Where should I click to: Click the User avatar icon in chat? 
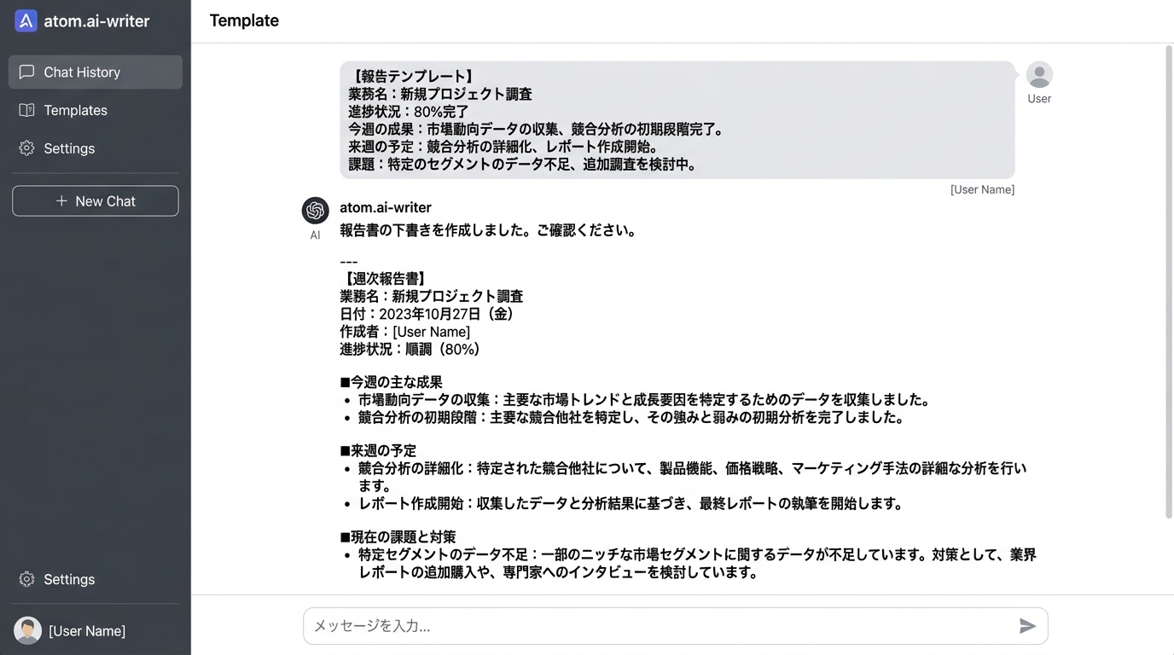click(x=1039, y=75)
